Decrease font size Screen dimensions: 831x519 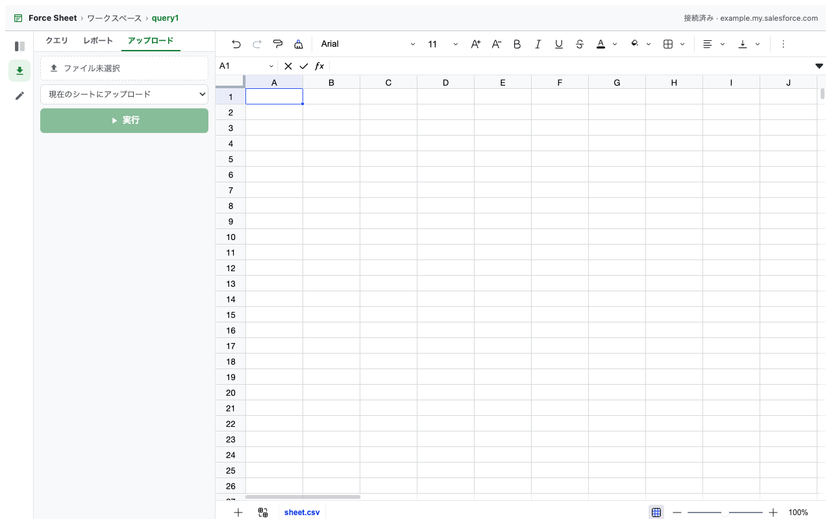[x=497, y=44]
